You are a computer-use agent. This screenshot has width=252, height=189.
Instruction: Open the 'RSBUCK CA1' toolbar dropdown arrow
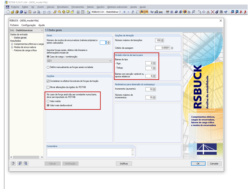coord(120,12)
